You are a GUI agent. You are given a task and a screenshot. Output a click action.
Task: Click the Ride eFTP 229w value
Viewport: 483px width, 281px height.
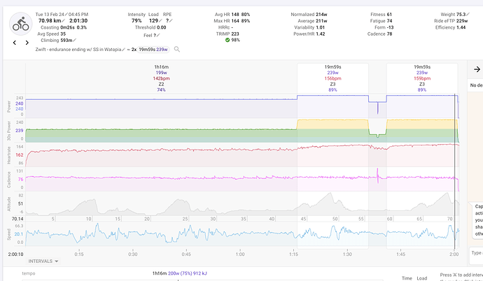tap(462, 21)
